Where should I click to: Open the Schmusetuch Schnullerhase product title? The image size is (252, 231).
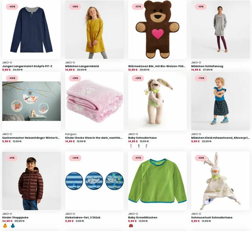(x=212, y=217)
